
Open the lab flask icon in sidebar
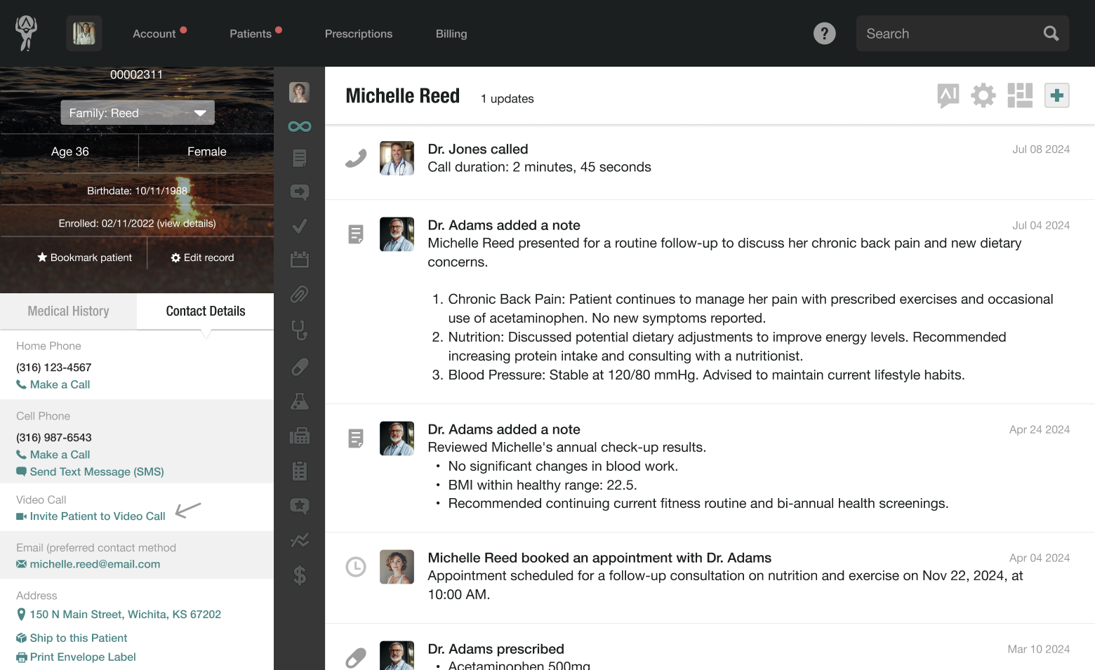point(300,401)
